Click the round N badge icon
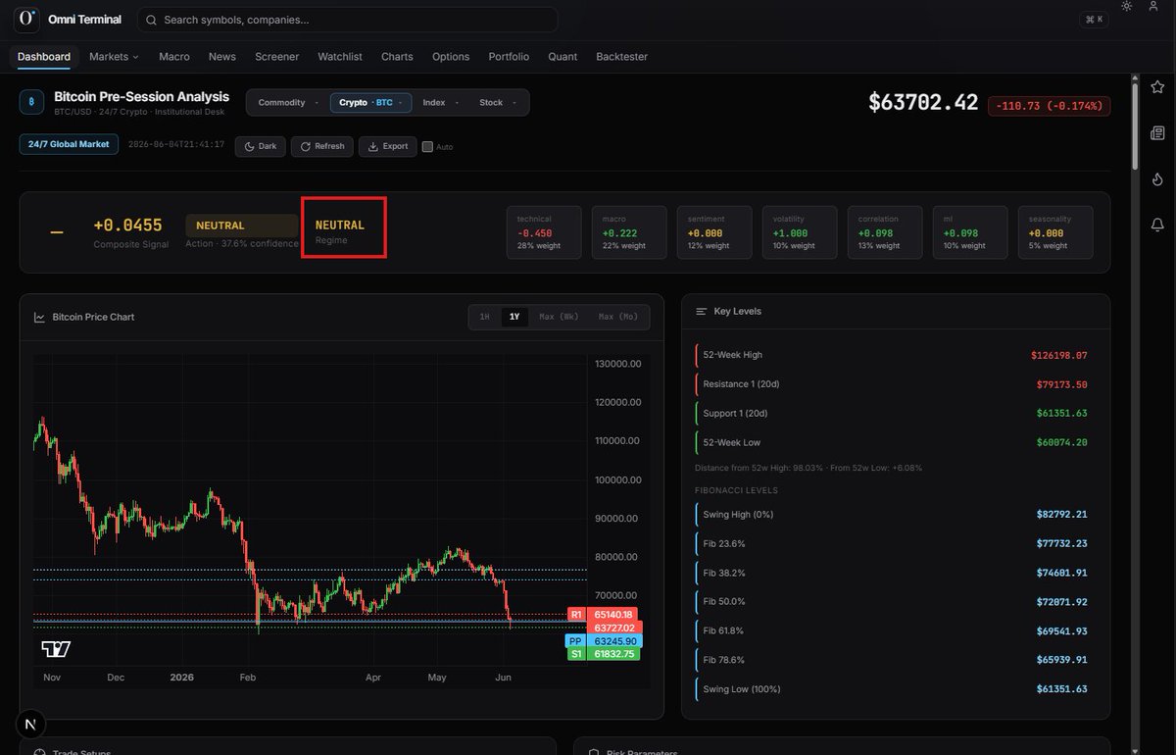This screenshot has width=1176, height=755. tap(31, 725)
